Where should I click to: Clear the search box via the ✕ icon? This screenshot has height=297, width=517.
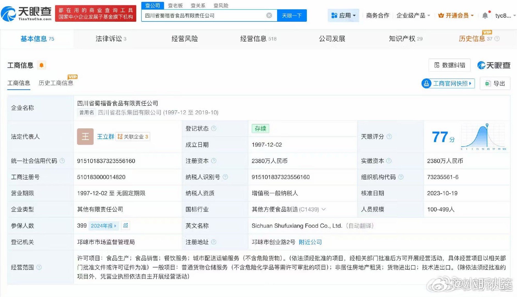[269, 15]
